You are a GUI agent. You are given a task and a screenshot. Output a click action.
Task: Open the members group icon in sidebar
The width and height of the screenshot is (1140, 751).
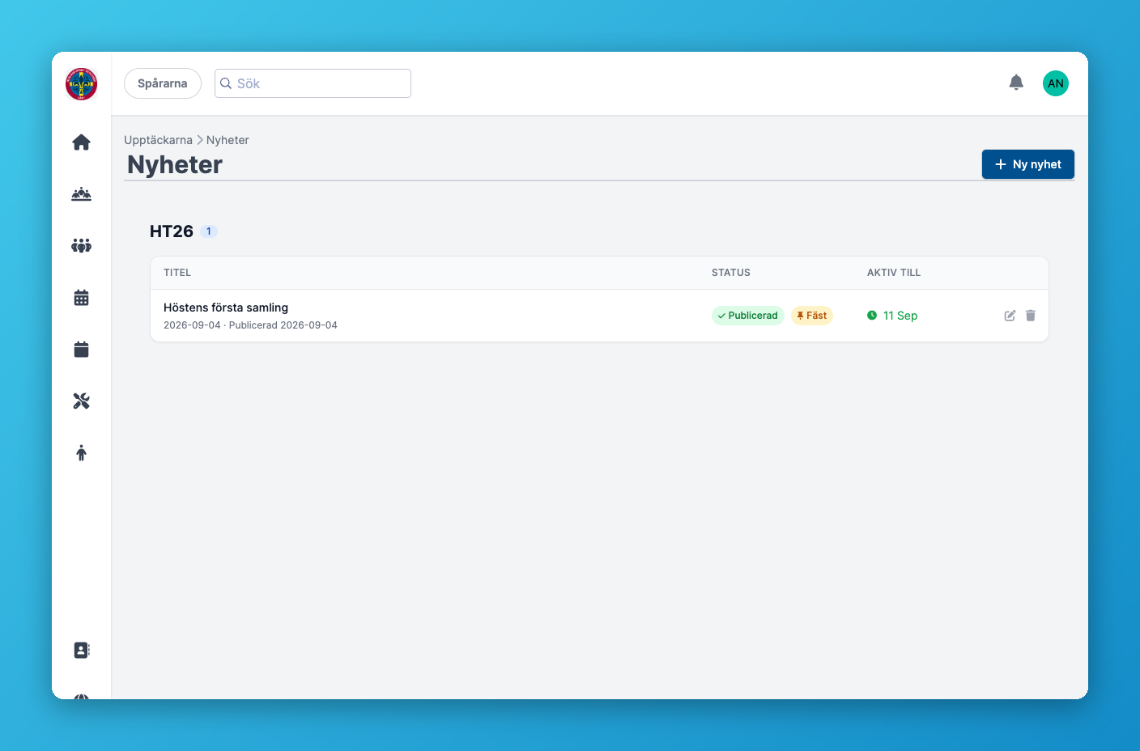pyautogui.click(x=81, y=246)
